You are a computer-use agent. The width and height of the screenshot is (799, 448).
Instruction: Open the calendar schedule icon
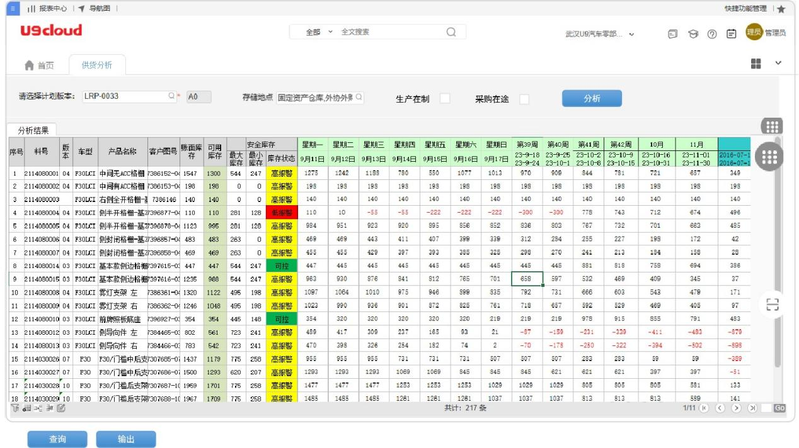point(732,34)
